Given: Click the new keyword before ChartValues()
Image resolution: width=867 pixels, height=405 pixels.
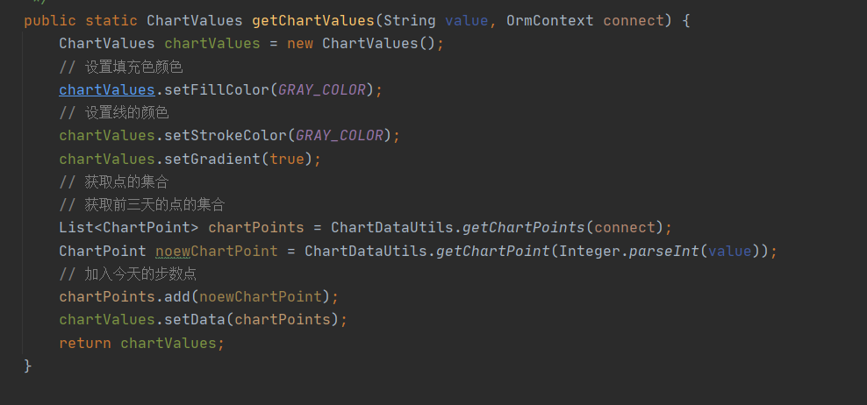Looking at the screenshot, I should tap(299, 43).
